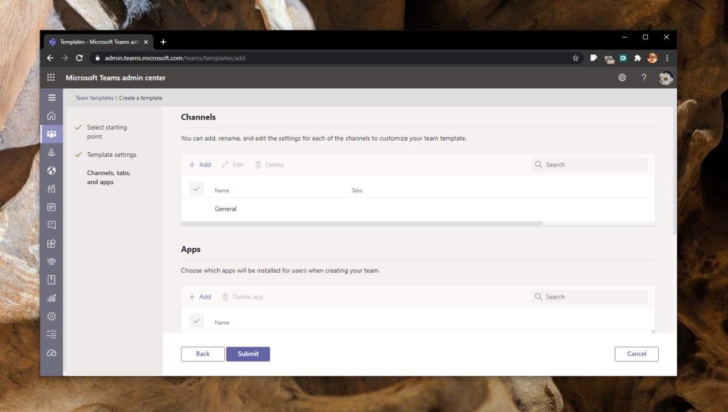Cancel template creation
Viewport: 728px width, 412px height.
point(636,354)
